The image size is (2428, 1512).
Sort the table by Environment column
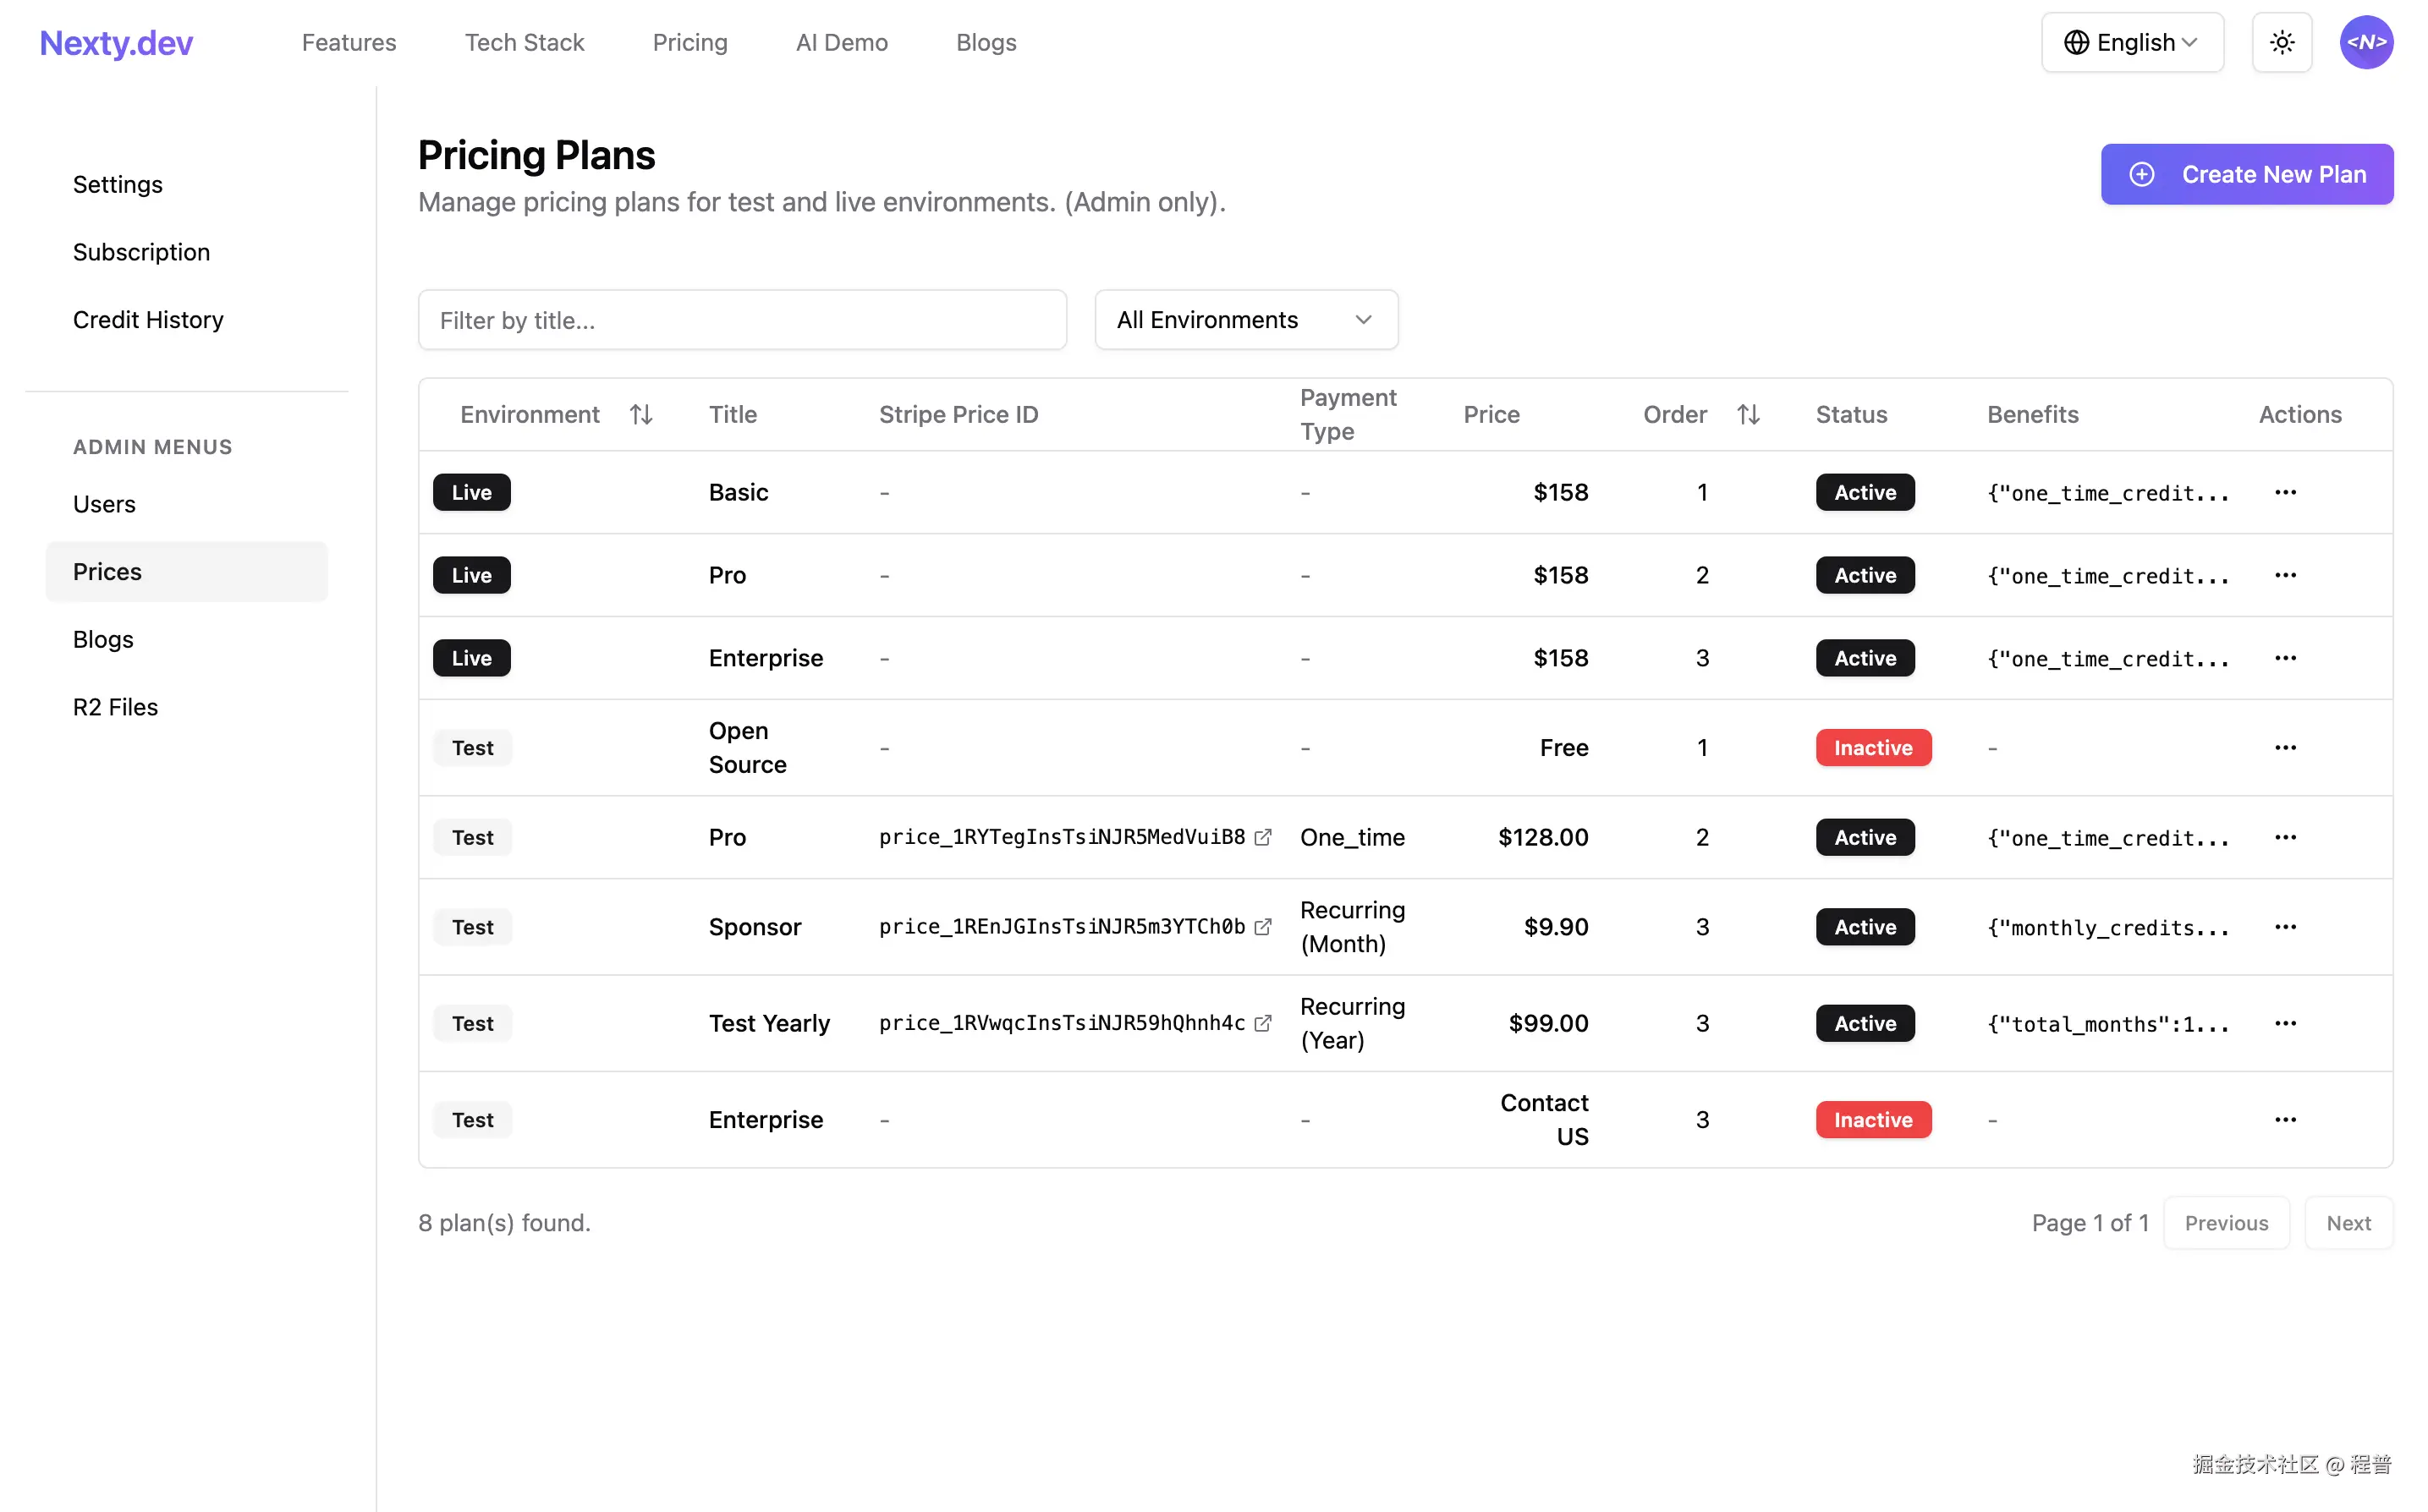click(x=641, y=413)
